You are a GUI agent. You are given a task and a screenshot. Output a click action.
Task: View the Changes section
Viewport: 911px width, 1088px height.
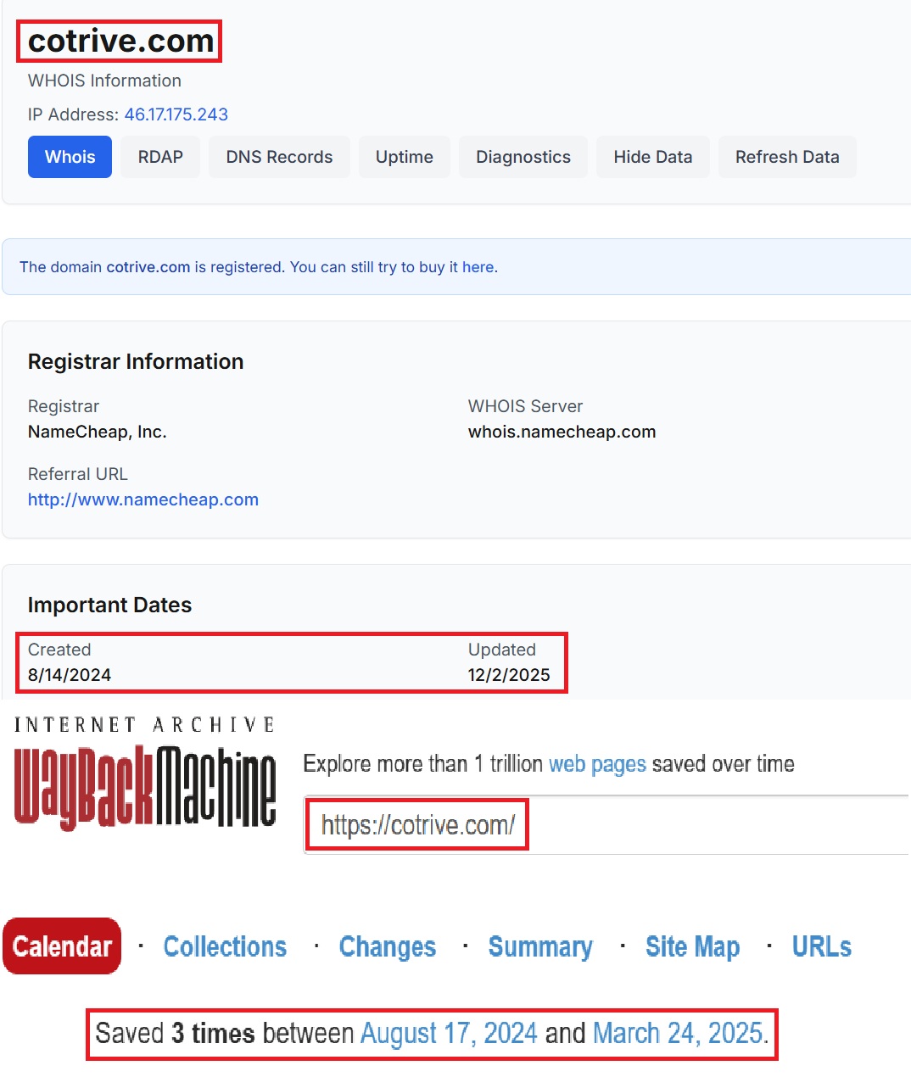point(387,946)
